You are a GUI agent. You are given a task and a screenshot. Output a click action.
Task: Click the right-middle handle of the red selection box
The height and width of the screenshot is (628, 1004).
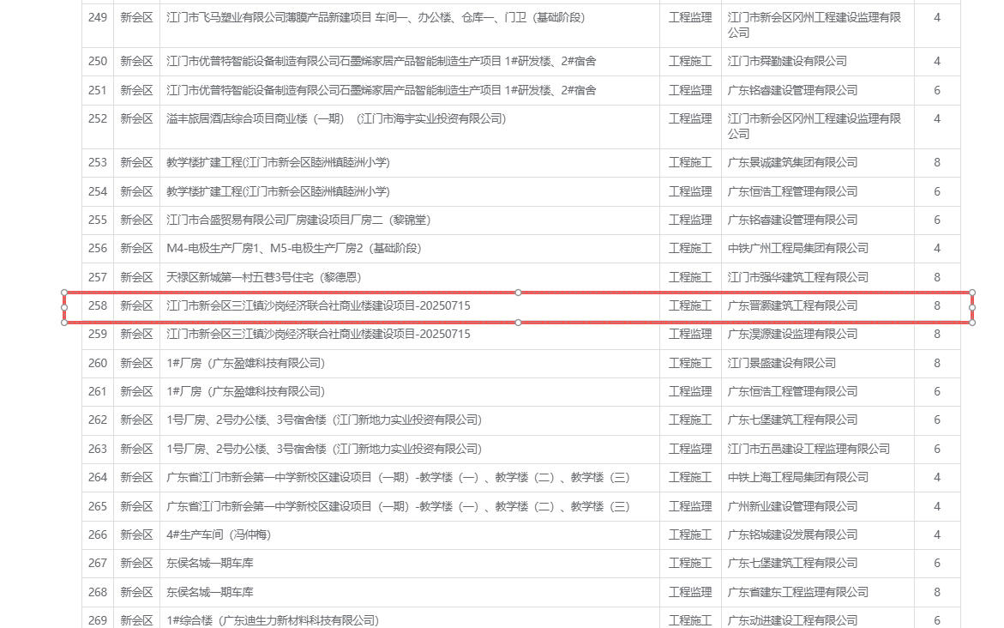click(972, 307)
